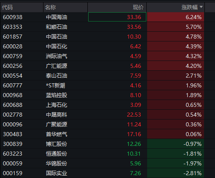The width and height of the screenshot is (215, 178).
Task: Select stock code 600938
Action: (x=13, y=17)
